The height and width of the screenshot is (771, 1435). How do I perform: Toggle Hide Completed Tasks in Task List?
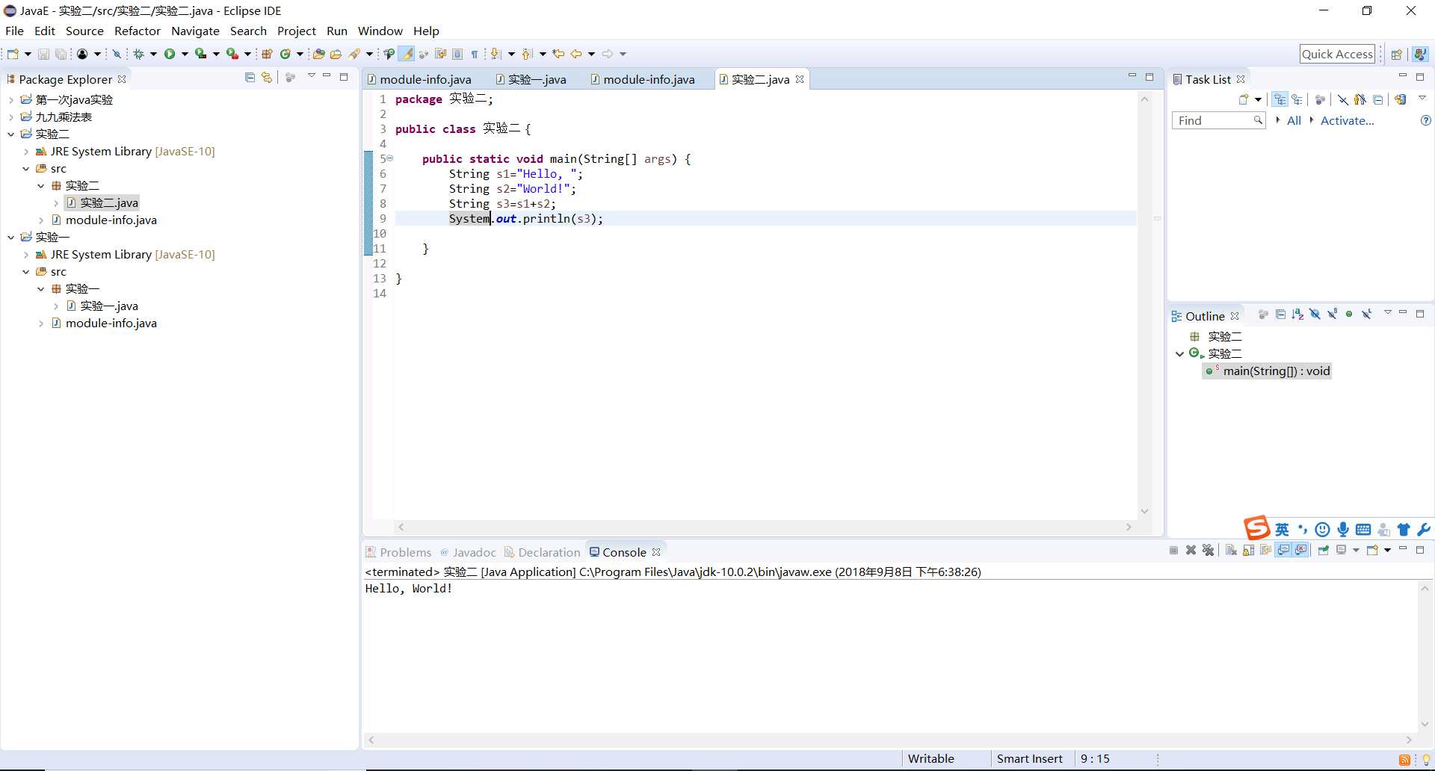coord(1343,99)
